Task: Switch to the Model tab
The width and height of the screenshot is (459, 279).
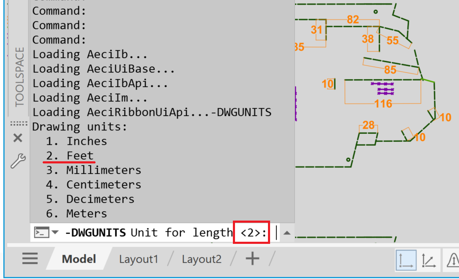Action: pyautogui.click(x=79, y=259)
